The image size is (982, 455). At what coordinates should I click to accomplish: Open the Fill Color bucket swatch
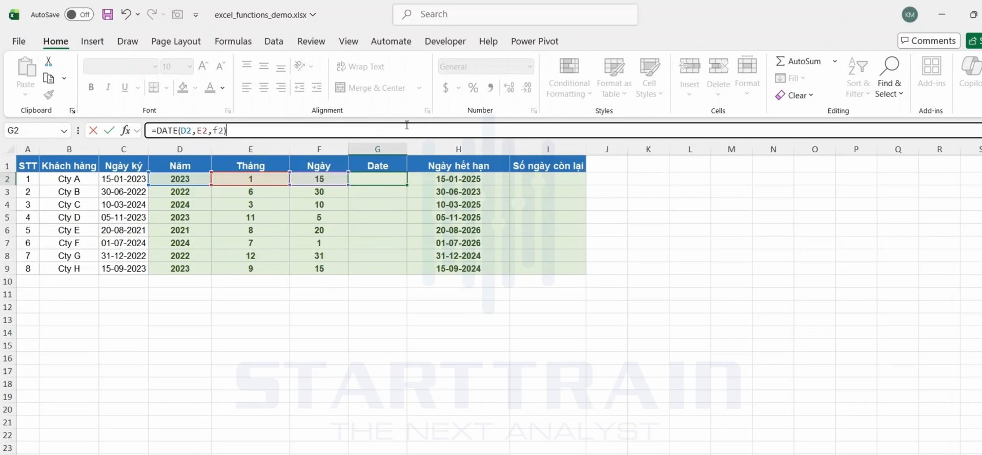(183, 88)
